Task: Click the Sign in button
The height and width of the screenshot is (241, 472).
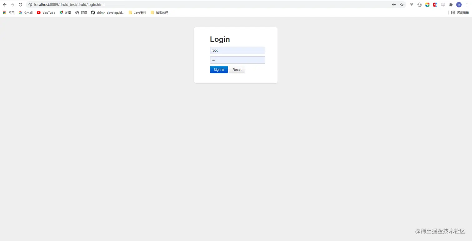Action: point(219,70)
